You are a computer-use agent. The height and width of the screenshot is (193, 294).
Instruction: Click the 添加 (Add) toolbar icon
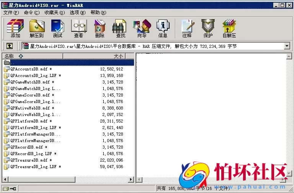15,28
